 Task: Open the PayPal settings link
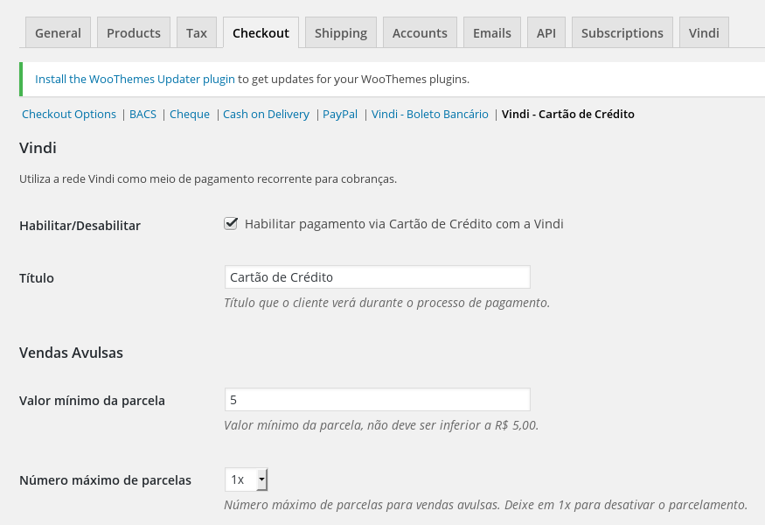tap(340, 115)
